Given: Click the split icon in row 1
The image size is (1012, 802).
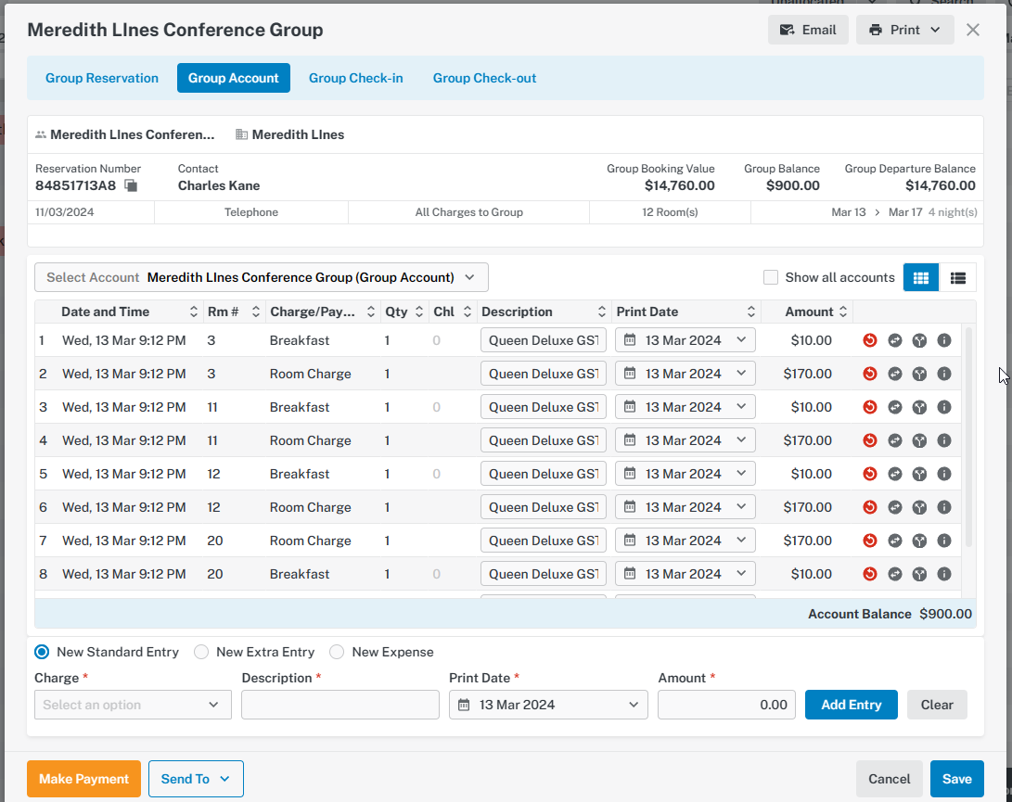Looking at the screenshot, I should (x=919, y=340).
